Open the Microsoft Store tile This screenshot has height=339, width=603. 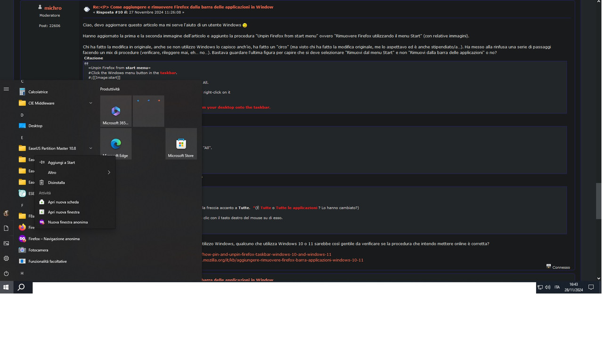(x=181, y=144)
